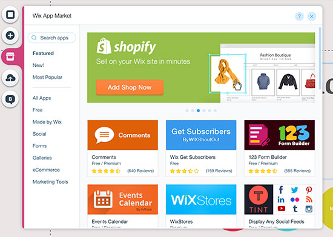The image size is (333, 237).
Task: Click the WixStores title text
Action: (182, 221)
